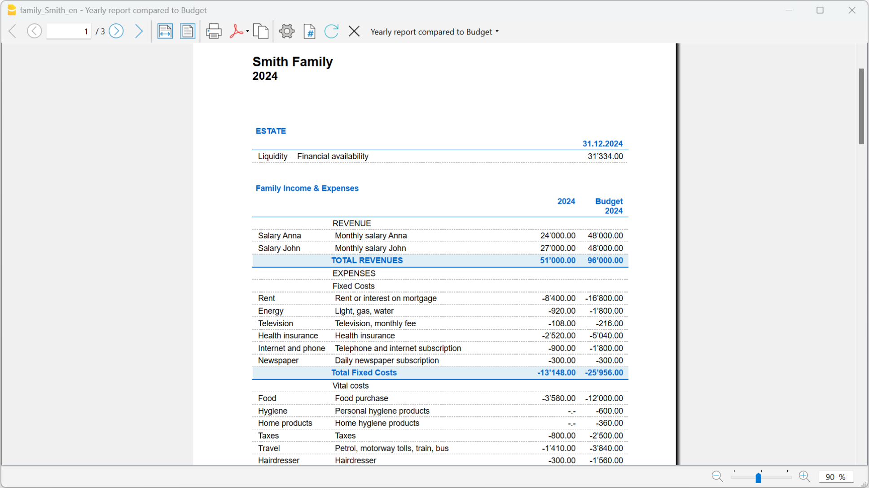Viewport: 869px width, 488px height.
Task: Click the 'TOTAL REVENUES' row label
Action: pos(367,260)
